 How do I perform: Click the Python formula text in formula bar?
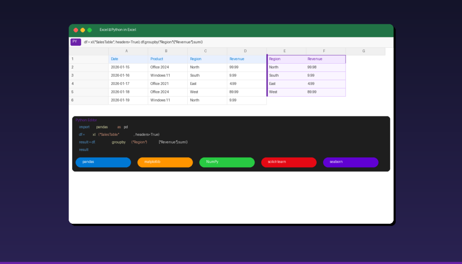(x=143, y=42)
